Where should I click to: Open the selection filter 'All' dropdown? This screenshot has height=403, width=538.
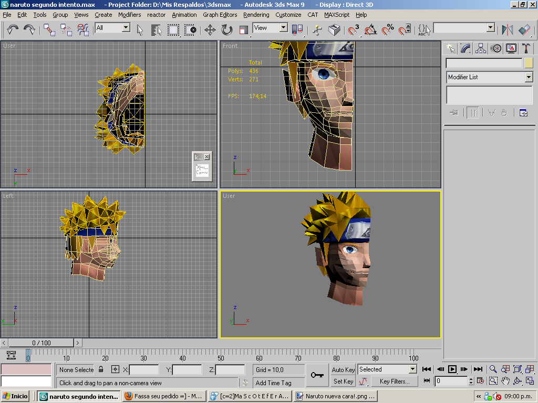[126, 28]
